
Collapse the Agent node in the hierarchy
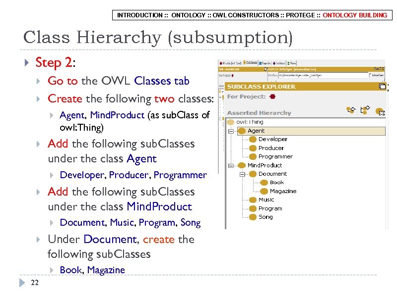point(231,130)
